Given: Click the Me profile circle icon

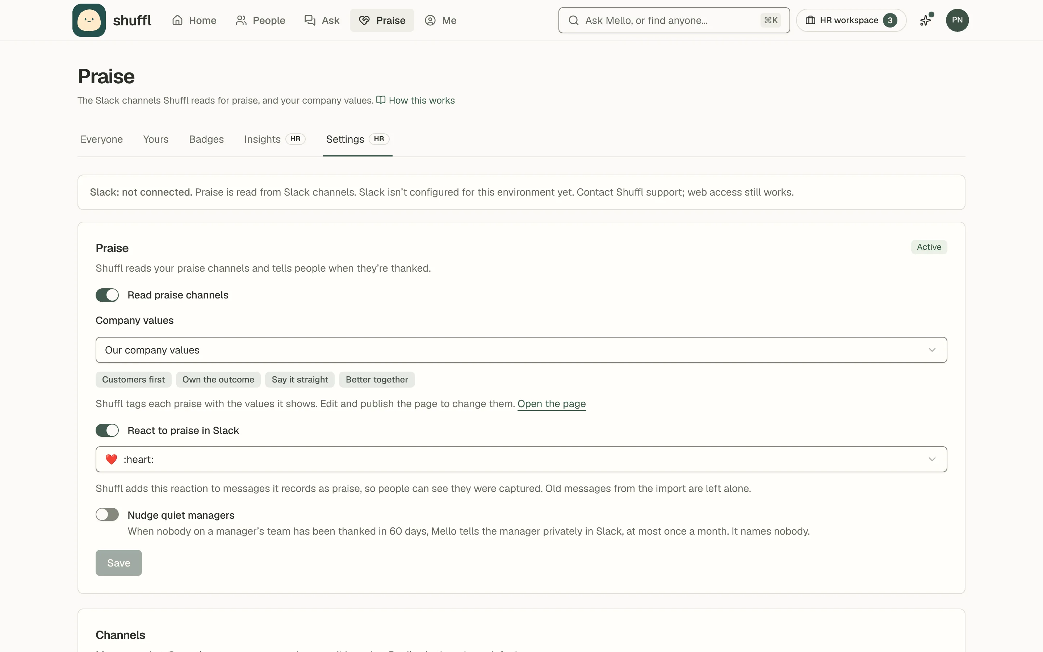Looking at the screenshot, I should (x=430, y=20).
